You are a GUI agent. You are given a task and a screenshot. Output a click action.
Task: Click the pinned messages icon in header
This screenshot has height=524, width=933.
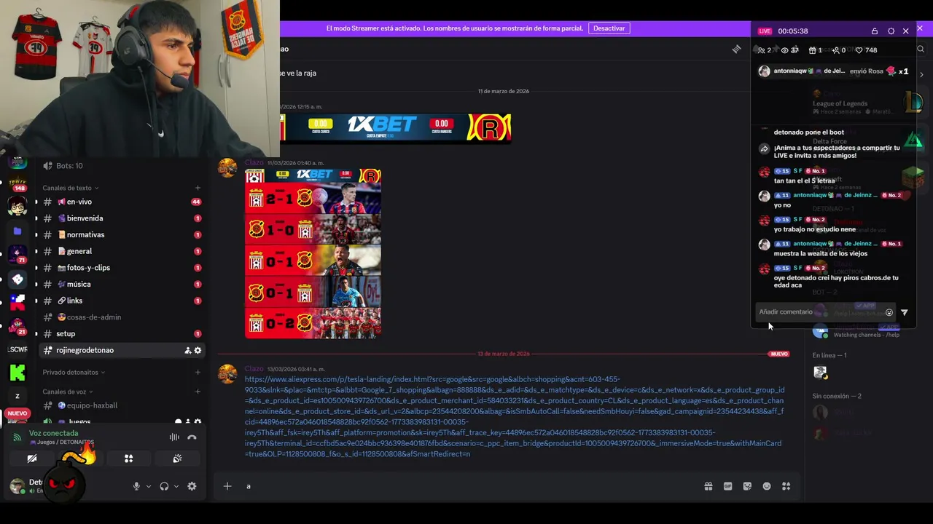[x=736, y=49]
